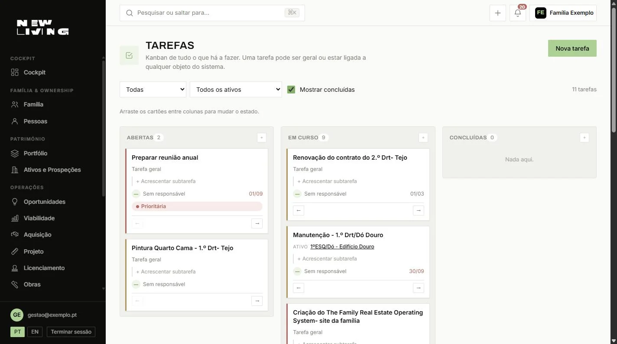This screenshot has height=344, width=617.
Task: Add subtask to Renovação do contrato card
Action: (x=327, y=181)
